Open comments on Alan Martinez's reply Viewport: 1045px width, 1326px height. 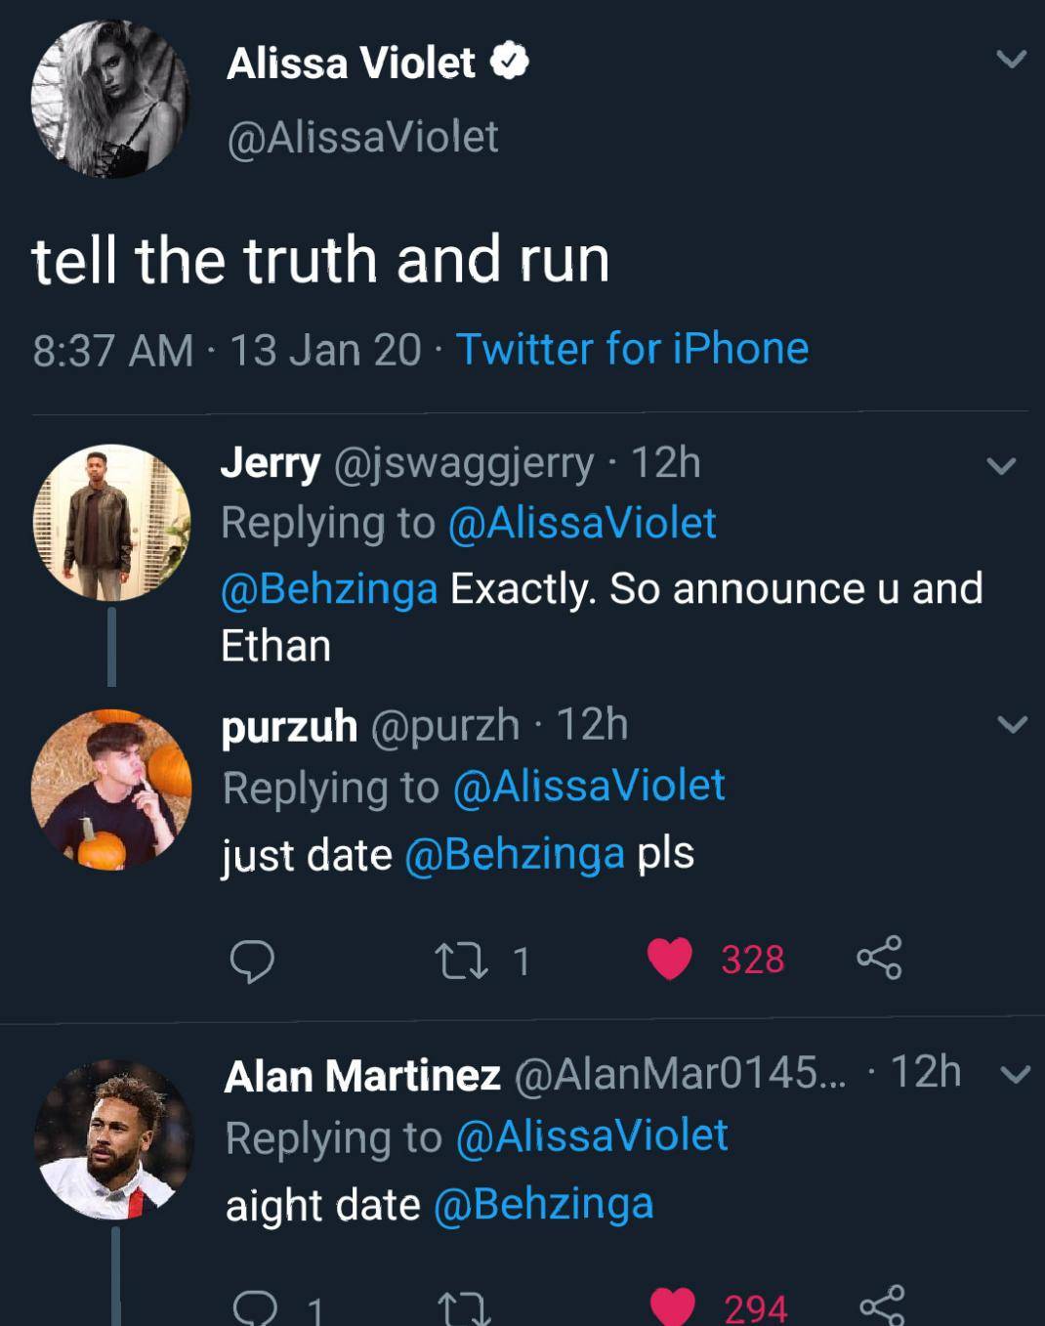coord(254,1307)
